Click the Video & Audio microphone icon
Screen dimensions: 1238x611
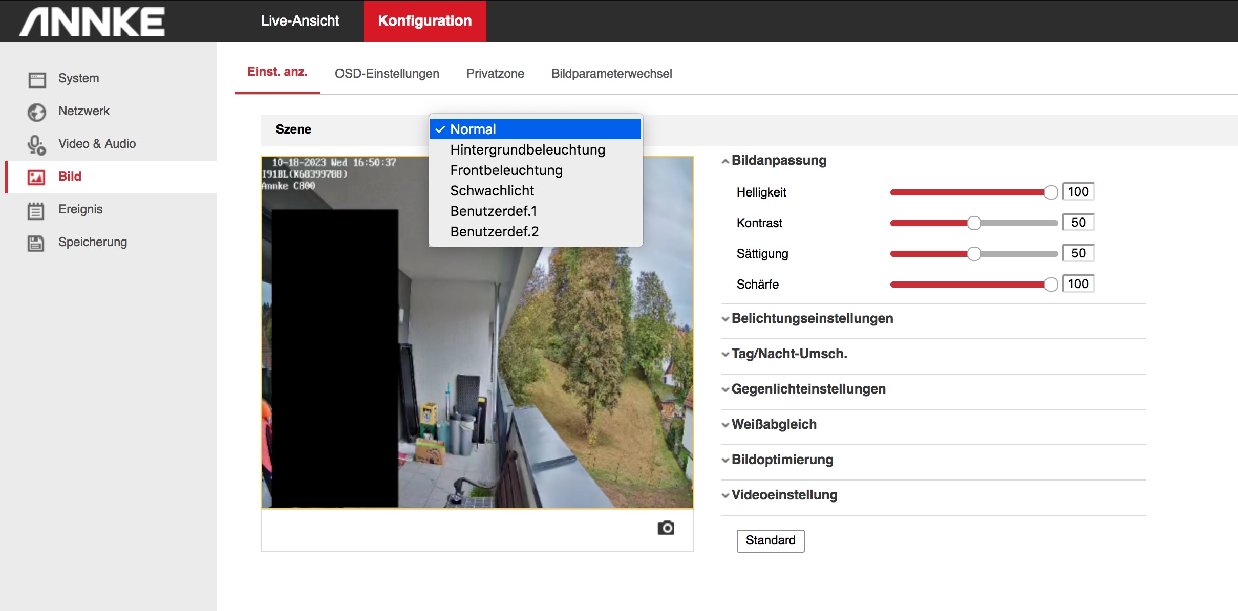[x=37, y=145]
